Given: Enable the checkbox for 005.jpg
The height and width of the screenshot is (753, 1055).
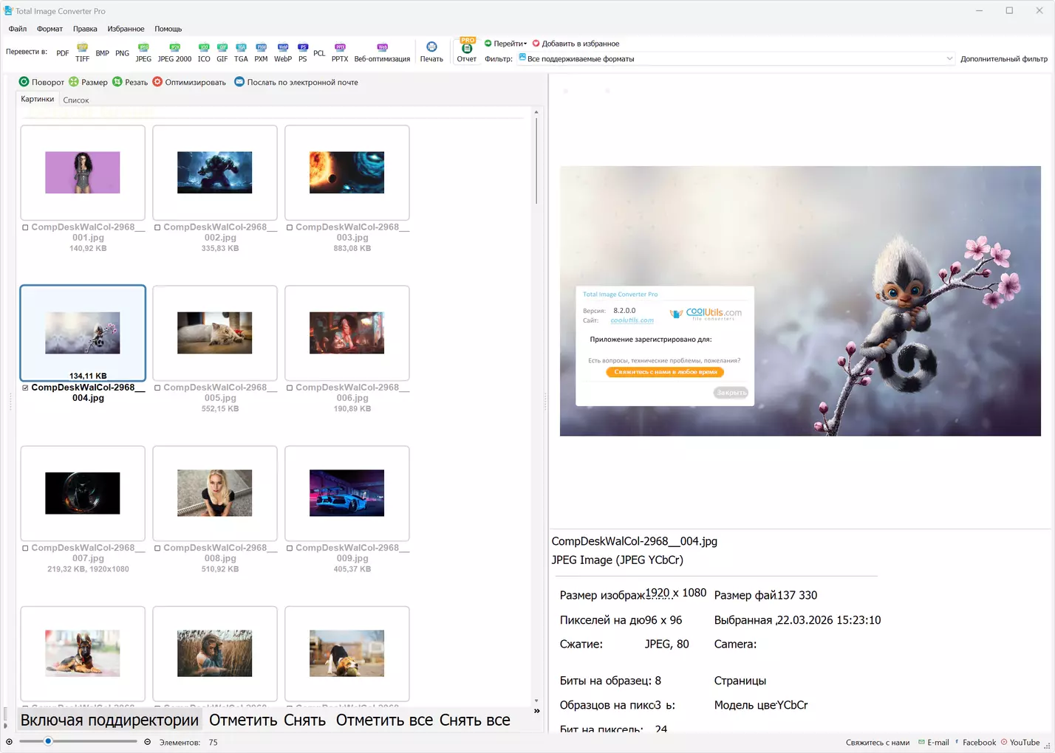Looking at the screenshot, I should [157, 388].
